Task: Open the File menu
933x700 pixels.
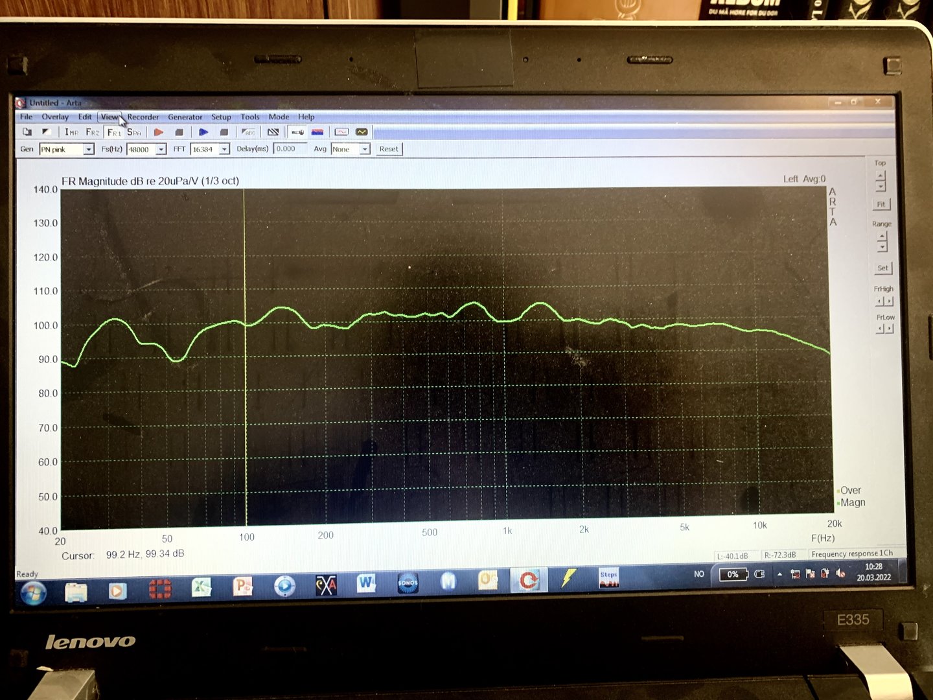Action: coord(27,117)
